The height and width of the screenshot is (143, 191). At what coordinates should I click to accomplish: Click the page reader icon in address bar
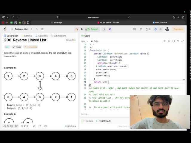pos(58,17)
